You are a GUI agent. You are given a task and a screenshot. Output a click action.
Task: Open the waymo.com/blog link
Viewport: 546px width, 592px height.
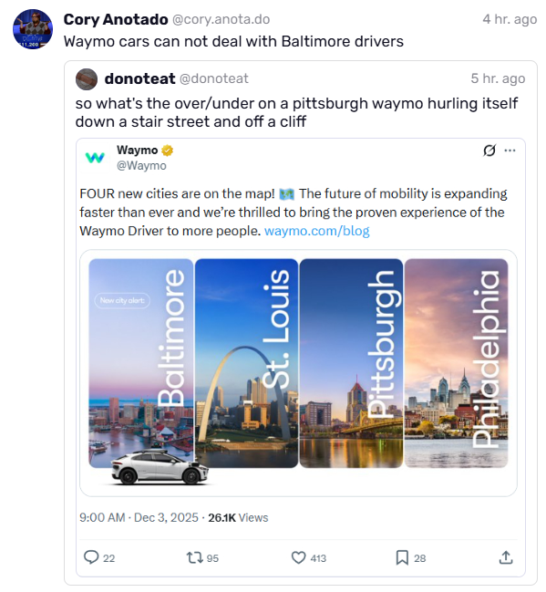point(316,231)
